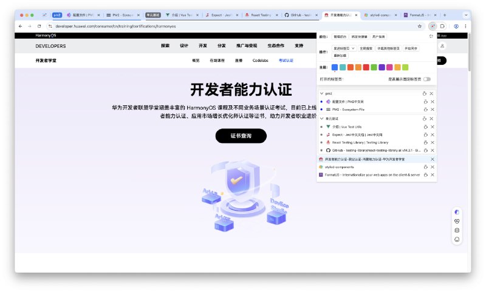Click the active tab manager extension icon

433,26
